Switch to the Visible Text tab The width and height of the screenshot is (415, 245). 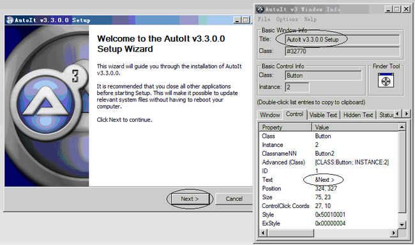click(x=323, y=115)
